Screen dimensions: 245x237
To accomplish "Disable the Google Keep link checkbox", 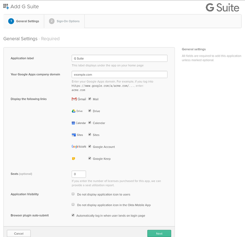I will (90, 158).
